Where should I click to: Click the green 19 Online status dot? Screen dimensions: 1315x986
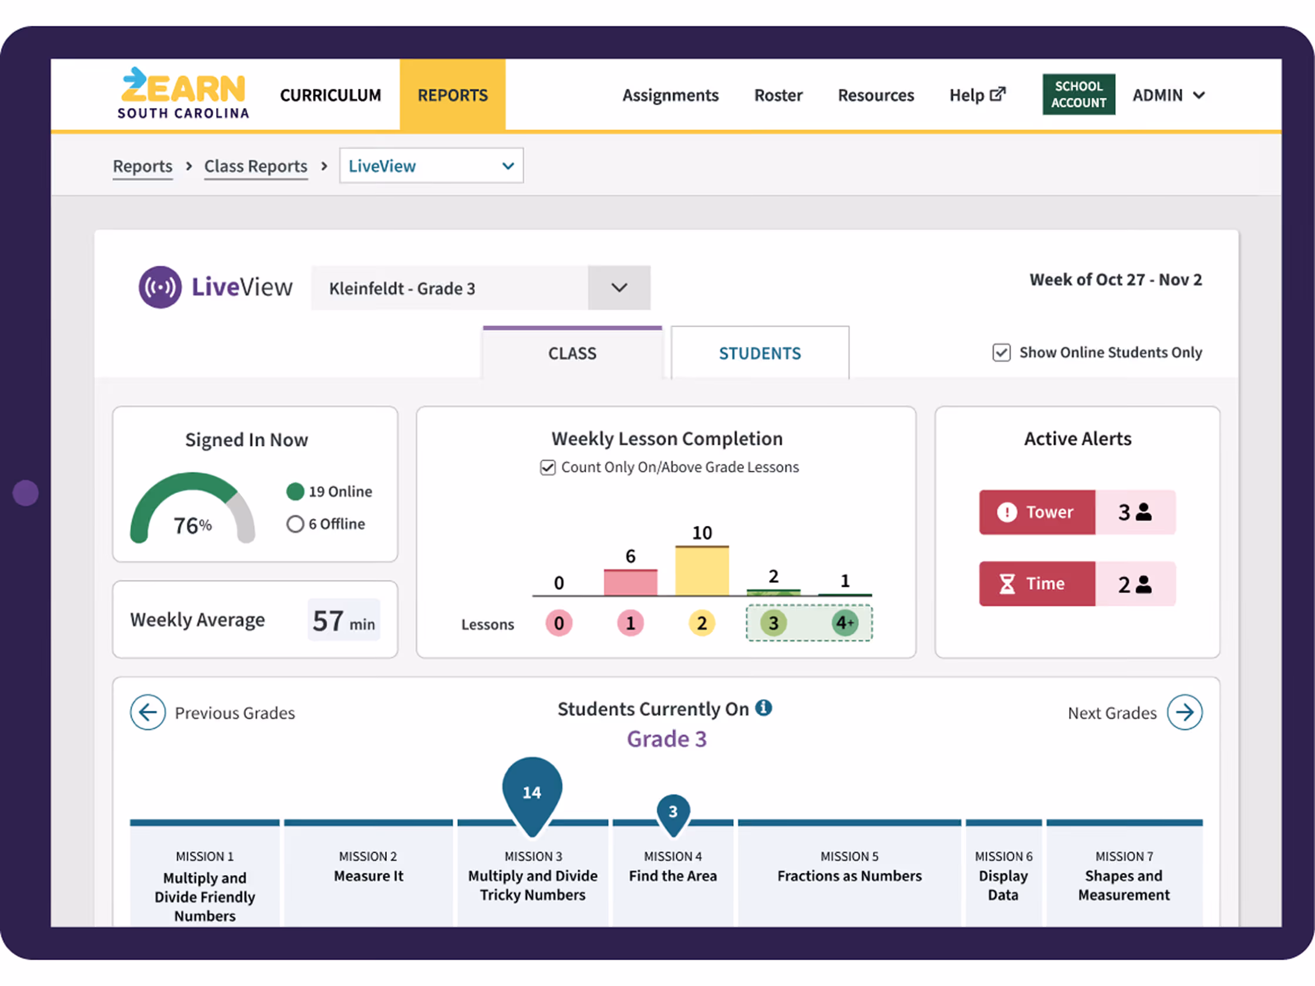click(x=295, y=491)
